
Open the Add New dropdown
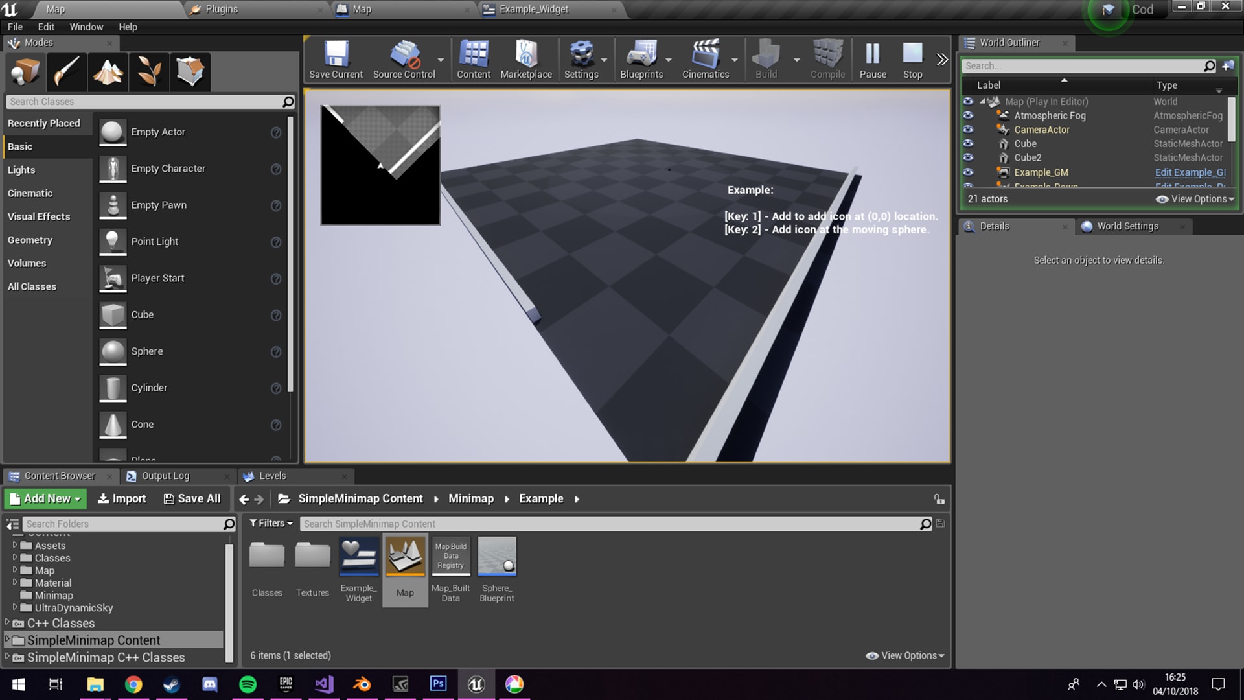tap(45, 499)
